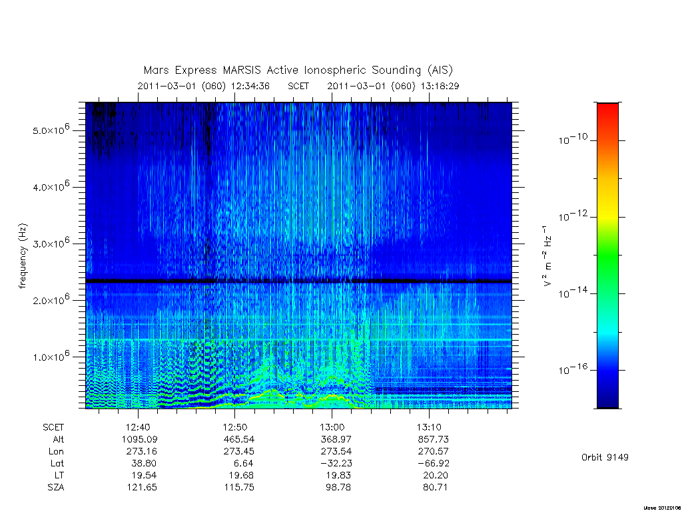Click the 10^-14 colorbar label
This screenshot has width=682, height=511.
point(573,292)
